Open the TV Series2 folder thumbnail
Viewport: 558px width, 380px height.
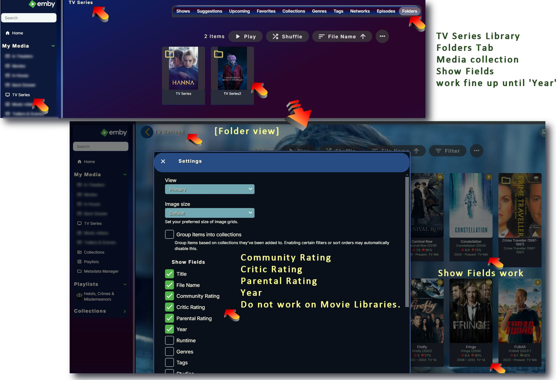(x=232, y=69)
